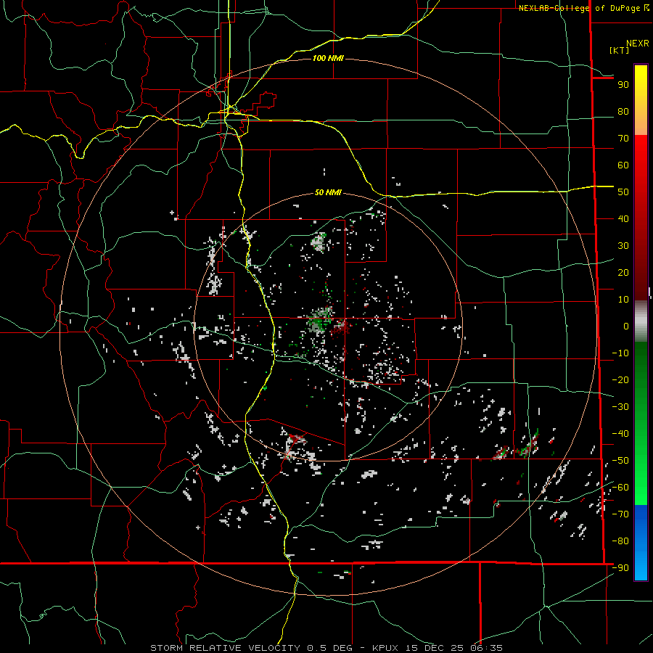The width and height of the screenshot is (653, 653).
Task: Select the -60 value on velocity scale
Action: point(620,488)
